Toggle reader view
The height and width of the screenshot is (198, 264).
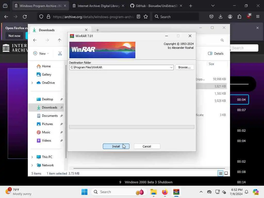pos(138,17)
